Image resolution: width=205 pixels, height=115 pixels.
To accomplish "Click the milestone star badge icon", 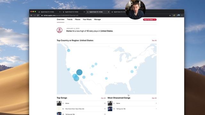I will [60, 30].
